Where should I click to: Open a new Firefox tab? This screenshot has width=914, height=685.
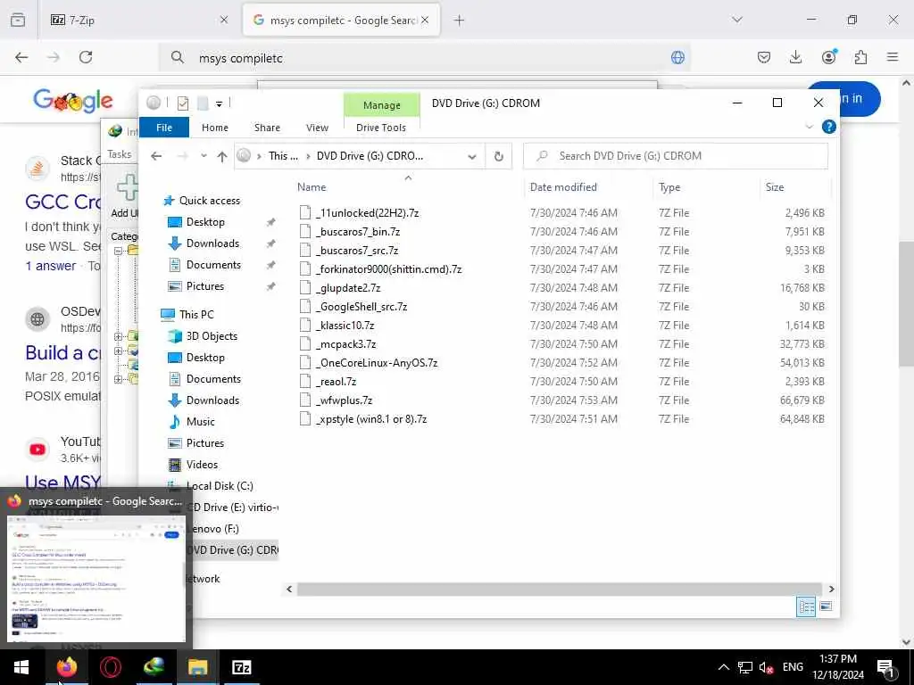pos(460,21)
